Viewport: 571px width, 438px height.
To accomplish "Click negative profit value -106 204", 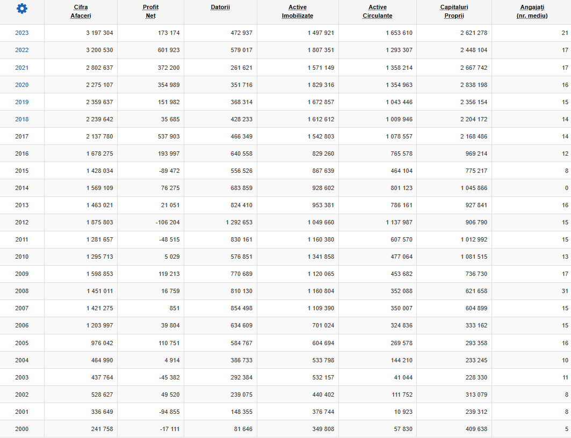I will [x=168, y=222].
